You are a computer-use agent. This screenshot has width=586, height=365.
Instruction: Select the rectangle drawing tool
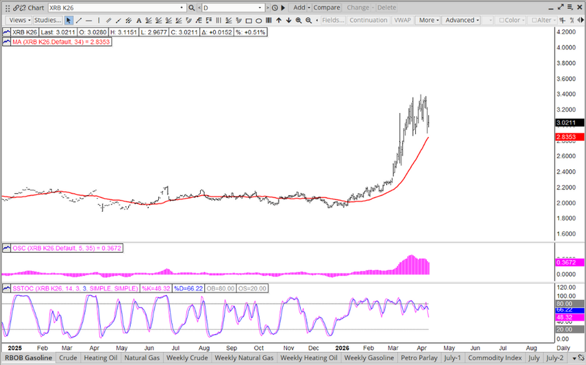click(x=248, y=20)
